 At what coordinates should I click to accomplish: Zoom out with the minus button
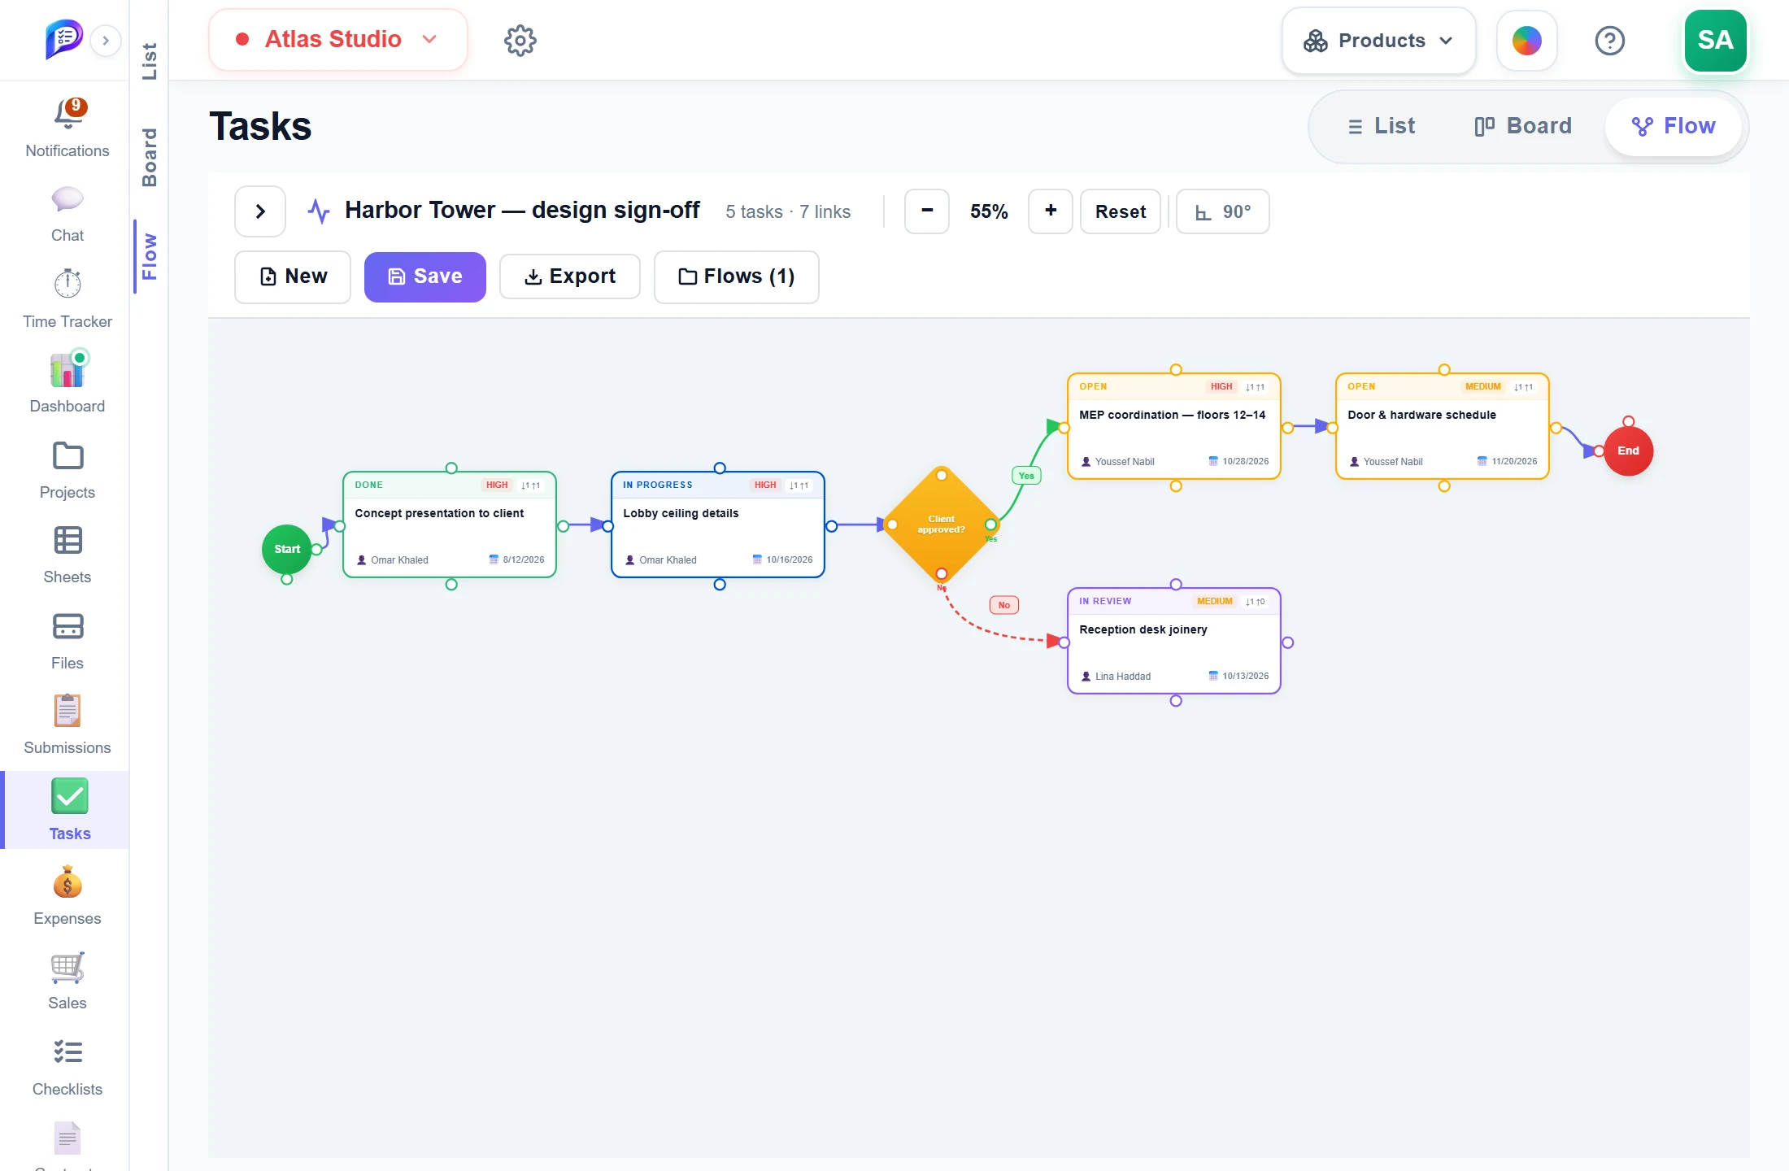click(x=927, y=211)
